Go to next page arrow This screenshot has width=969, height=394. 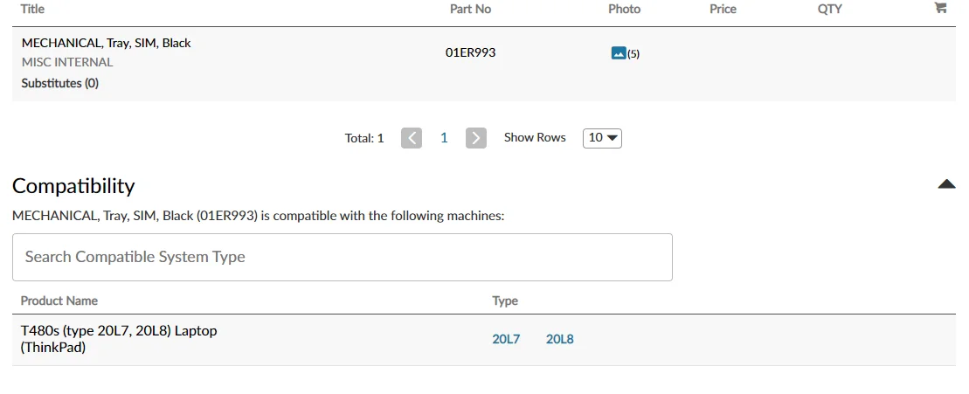(x=475, y=138)
